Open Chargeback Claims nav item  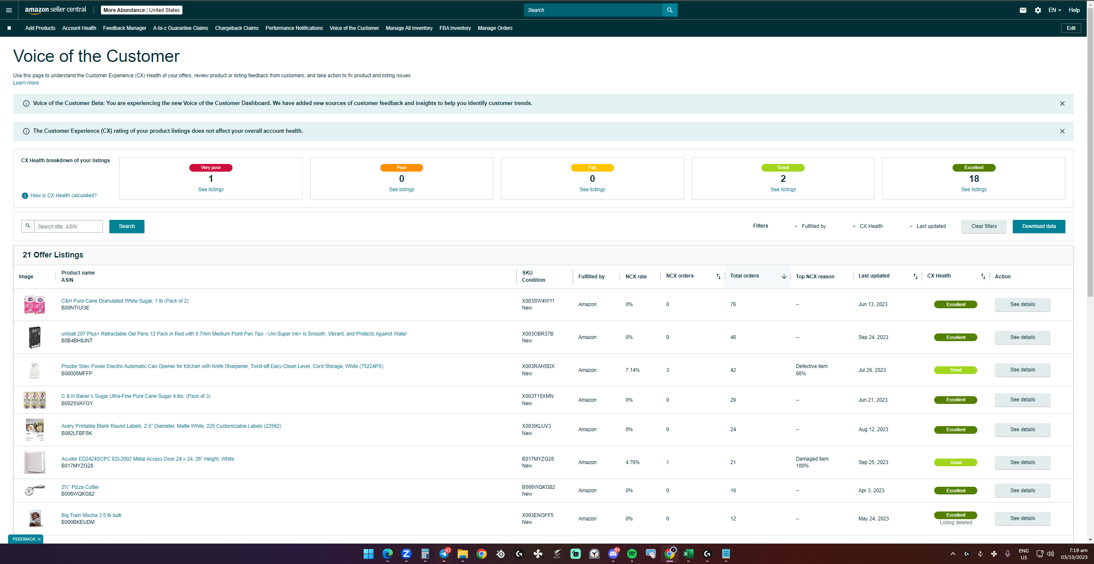point(237,28)
